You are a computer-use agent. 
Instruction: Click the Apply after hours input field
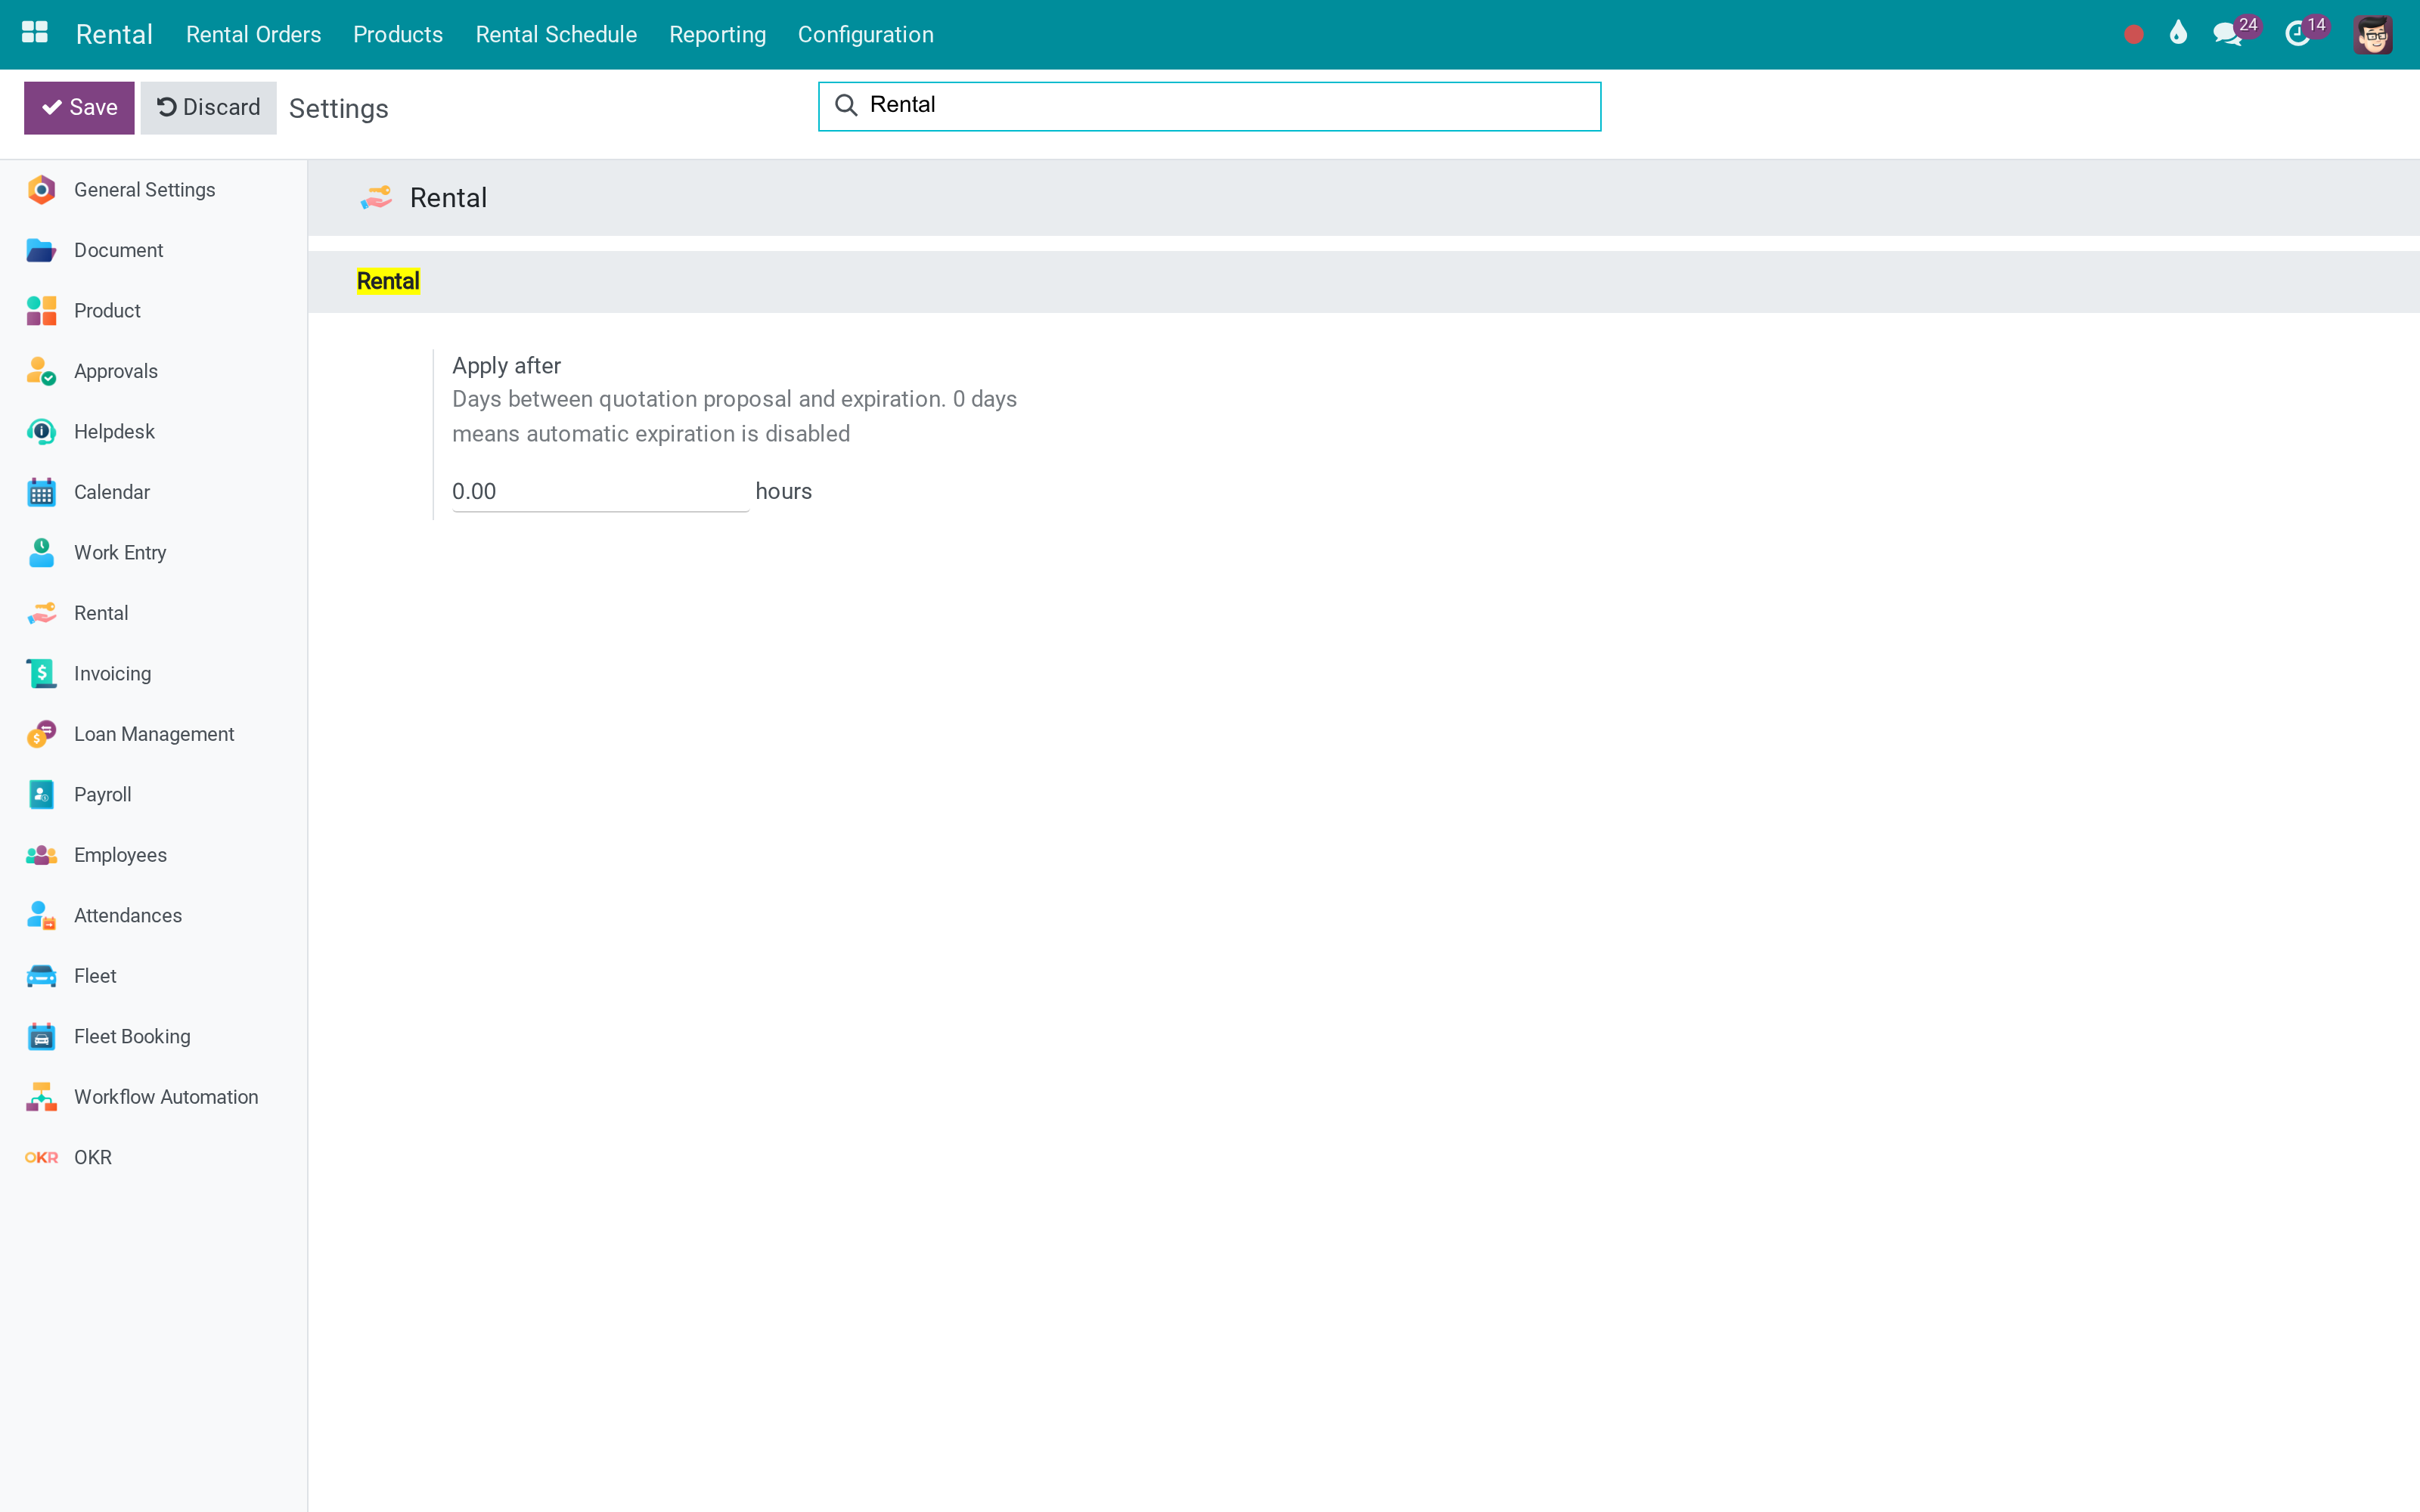coord(600,492)
